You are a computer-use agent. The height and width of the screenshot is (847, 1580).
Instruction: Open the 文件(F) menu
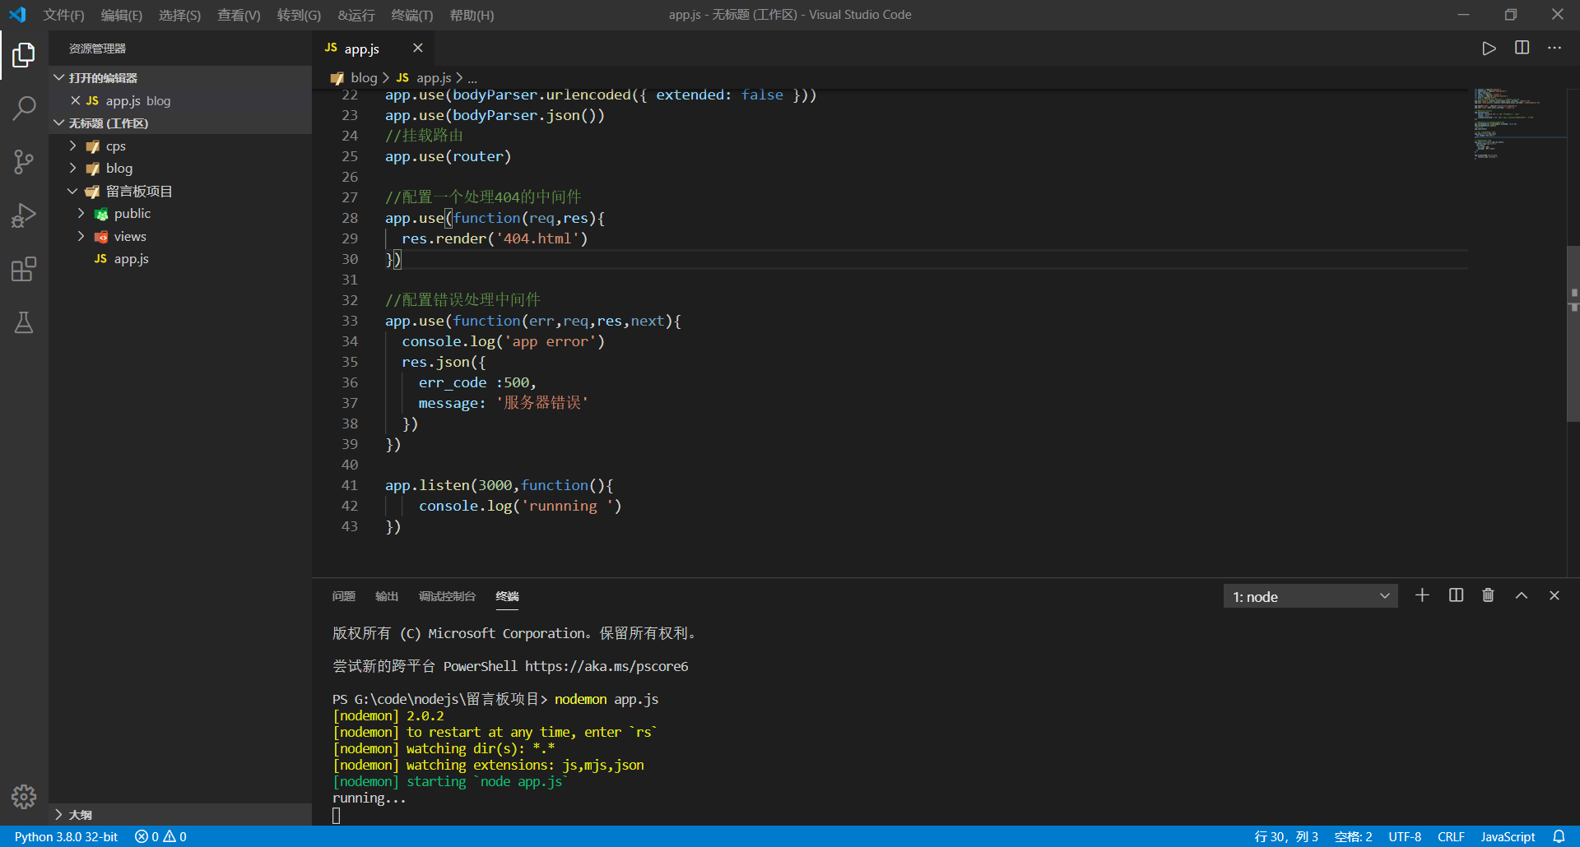pyautogui.click(x=63, y=15)
